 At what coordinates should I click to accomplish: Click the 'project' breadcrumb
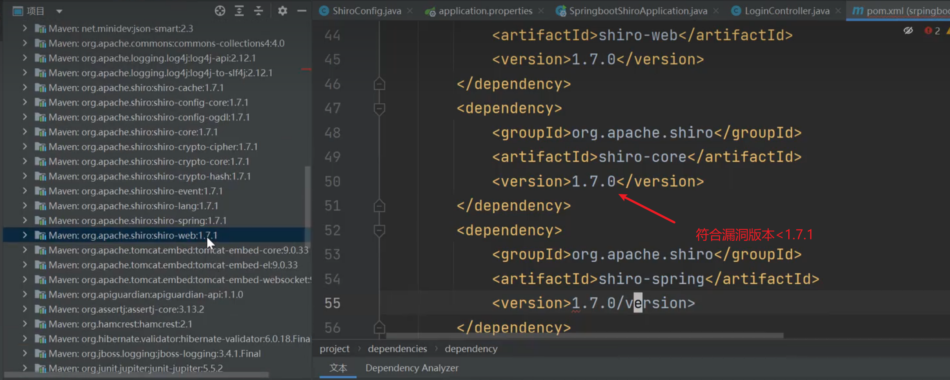tap(334, 349)
